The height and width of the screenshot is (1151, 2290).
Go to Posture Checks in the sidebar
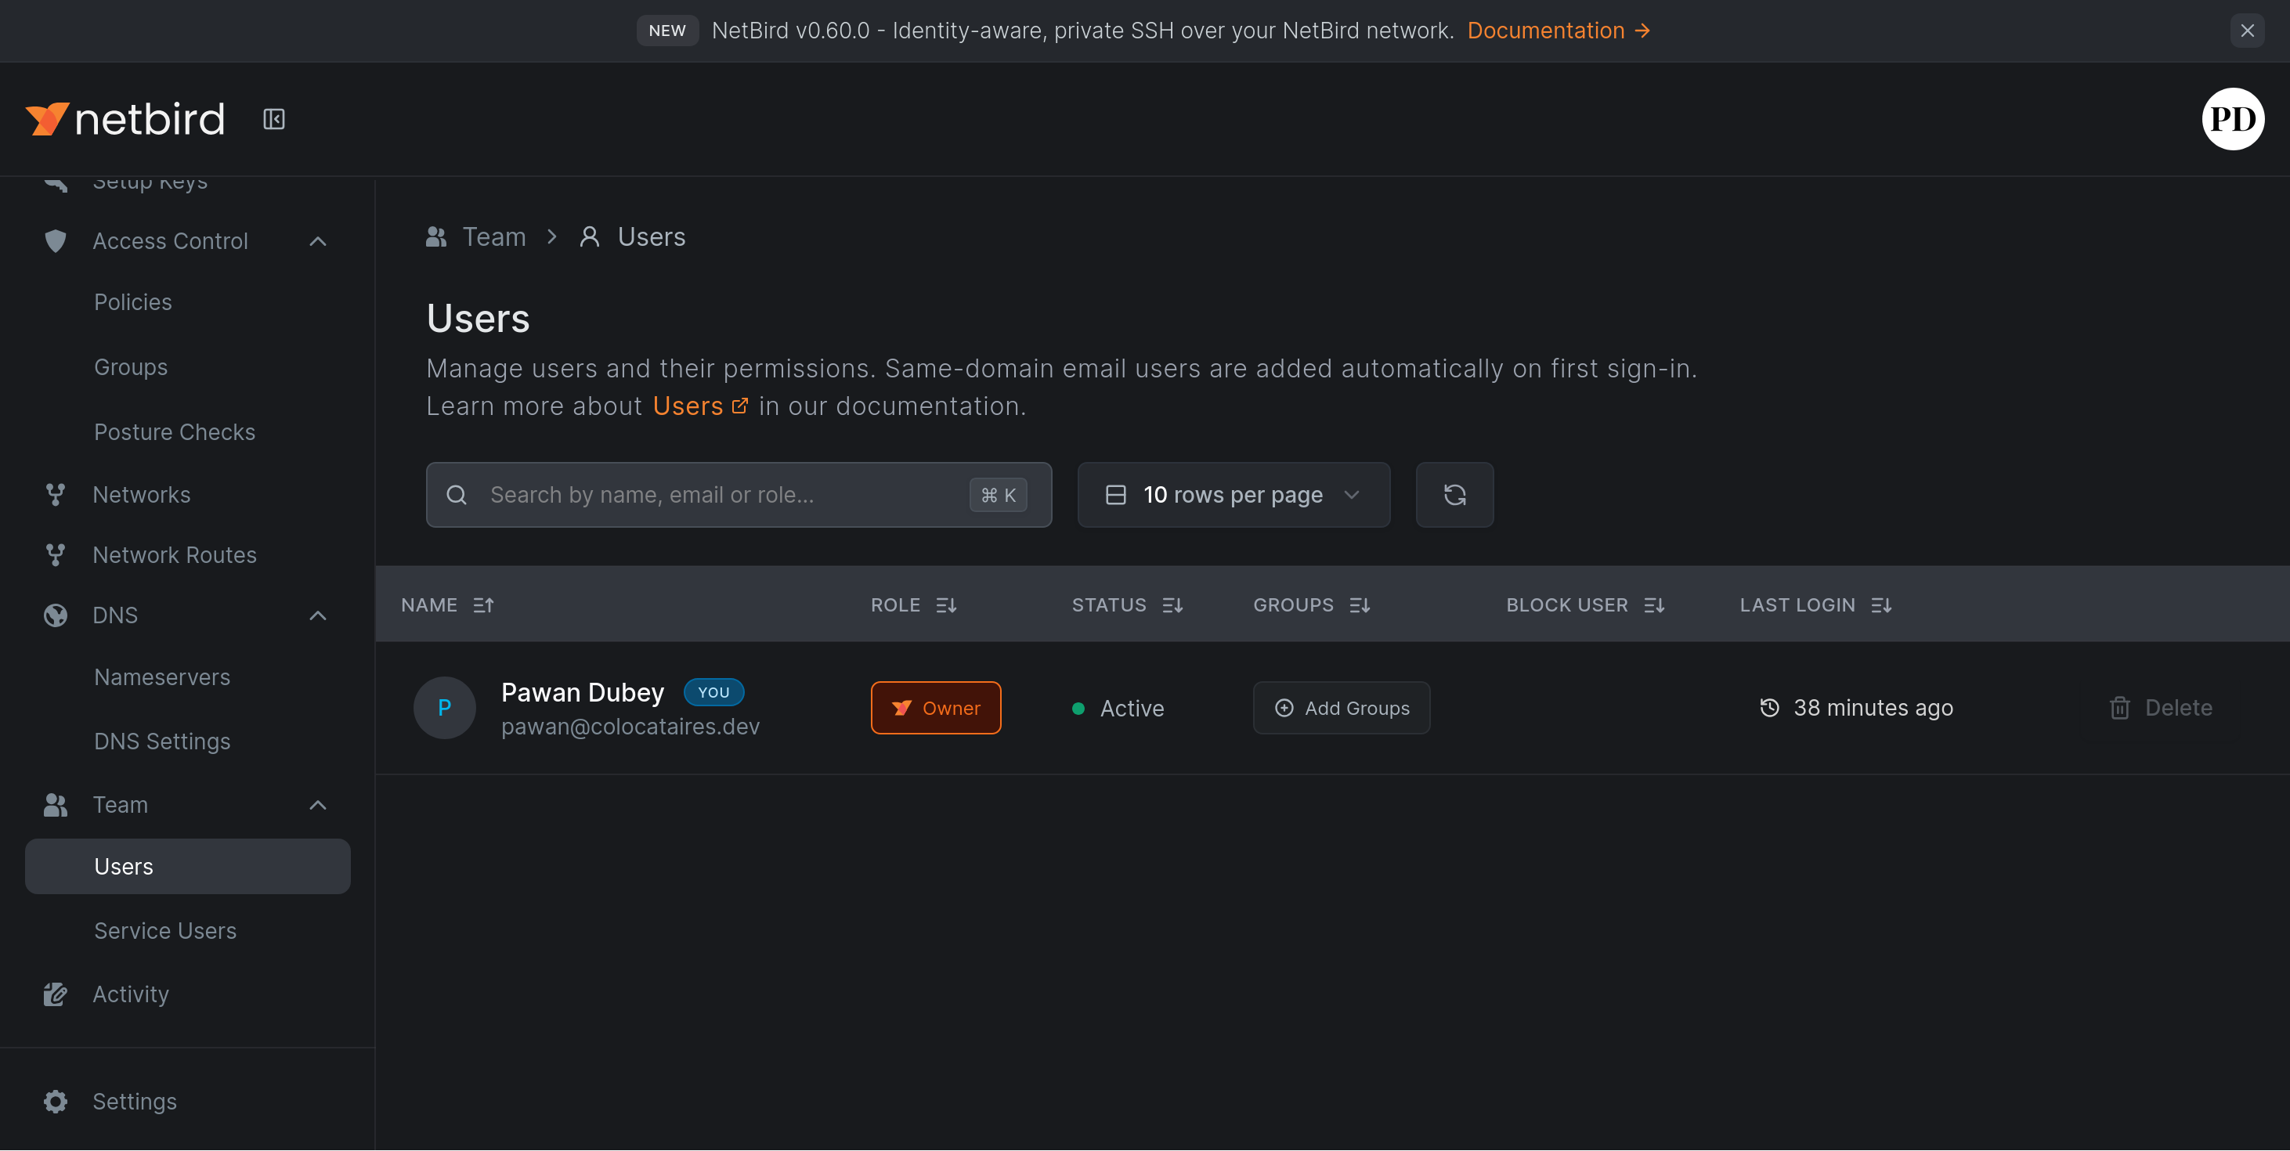pyautogui.click(x=175, y=432)
